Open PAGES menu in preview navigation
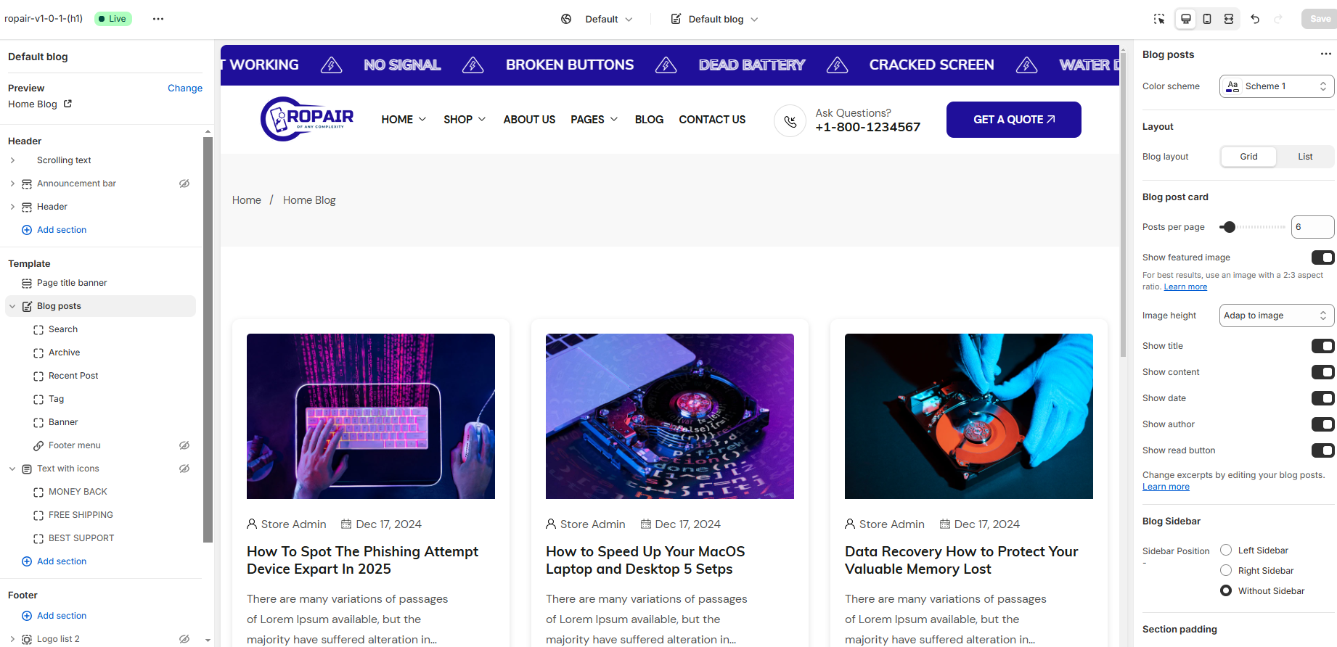This screenshot has width=1337, height=647. [x=594, y=120]
